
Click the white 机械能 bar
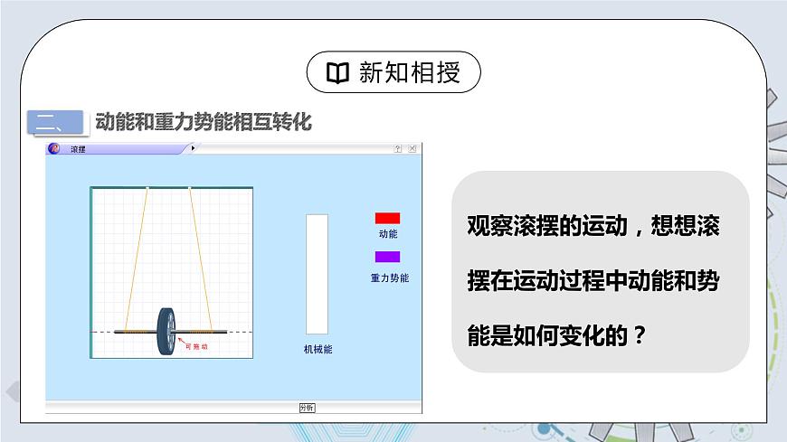[318, 275]
